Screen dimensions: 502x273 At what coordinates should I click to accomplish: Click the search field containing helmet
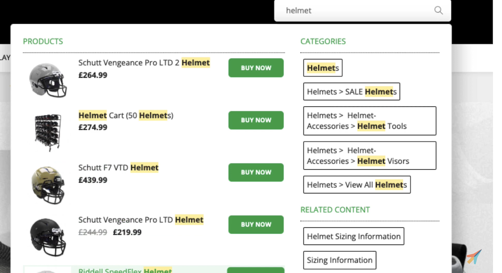pos(363,11)
